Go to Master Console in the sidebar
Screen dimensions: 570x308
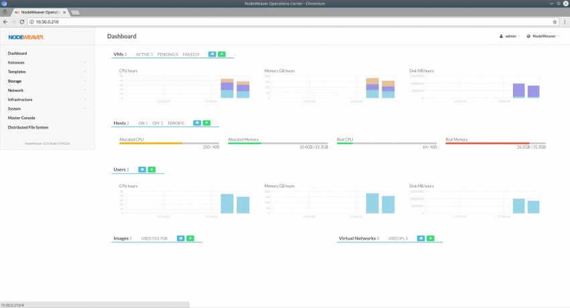tap(21, 118)
